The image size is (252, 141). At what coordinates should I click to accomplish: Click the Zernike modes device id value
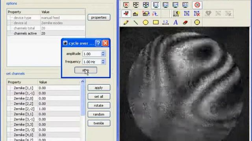(52, 23)
